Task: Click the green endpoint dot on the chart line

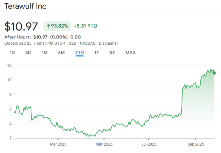Action: click(x=214, y=73)
